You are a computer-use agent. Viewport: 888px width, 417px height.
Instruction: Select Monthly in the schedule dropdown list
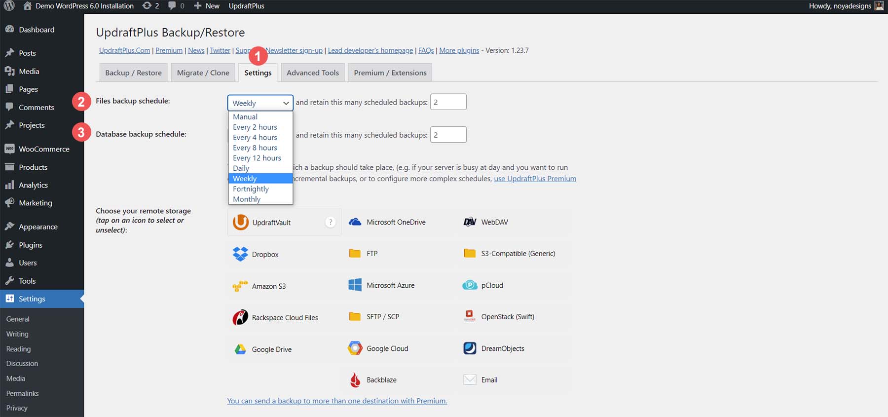(x=247, y=199)
